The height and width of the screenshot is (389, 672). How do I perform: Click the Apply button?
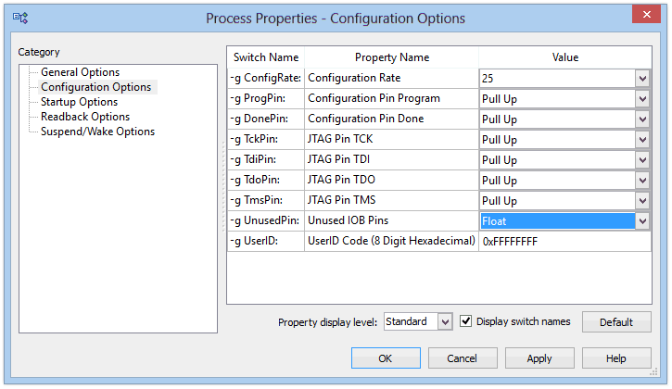click(x=539, y=358)
